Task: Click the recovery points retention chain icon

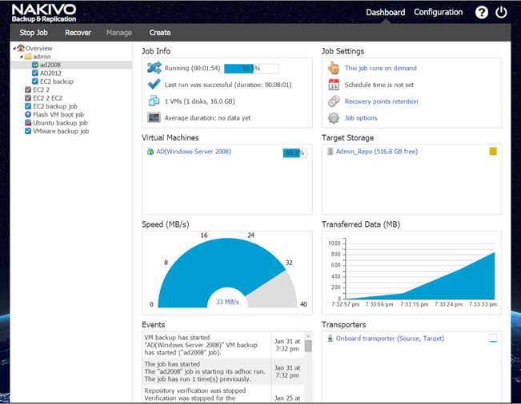Action: click(334, 101)
